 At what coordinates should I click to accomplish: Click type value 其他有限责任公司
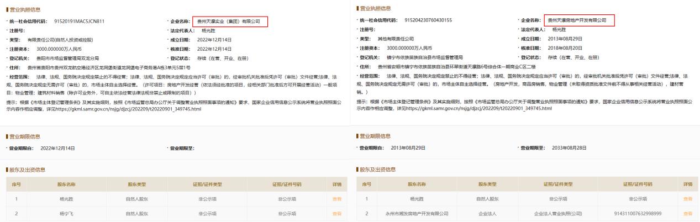[394, 39]
